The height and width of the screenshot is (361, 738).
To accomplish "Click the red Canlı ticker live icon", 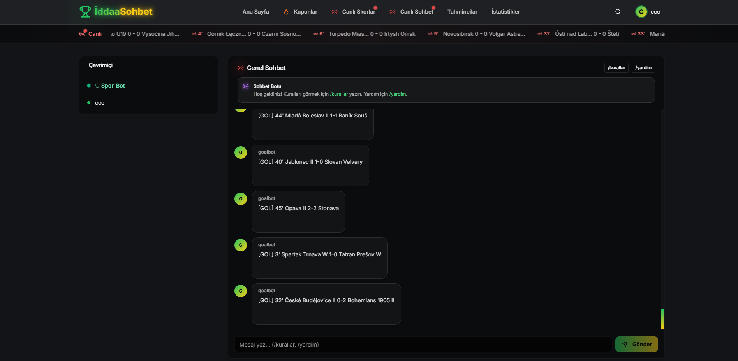I will 82,34.
